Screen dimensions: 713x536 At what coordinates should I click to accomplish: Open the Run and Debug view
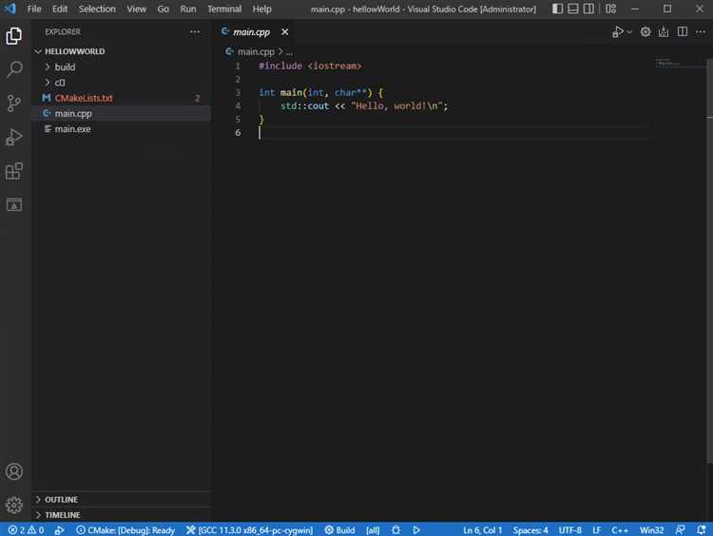point(14,137)
